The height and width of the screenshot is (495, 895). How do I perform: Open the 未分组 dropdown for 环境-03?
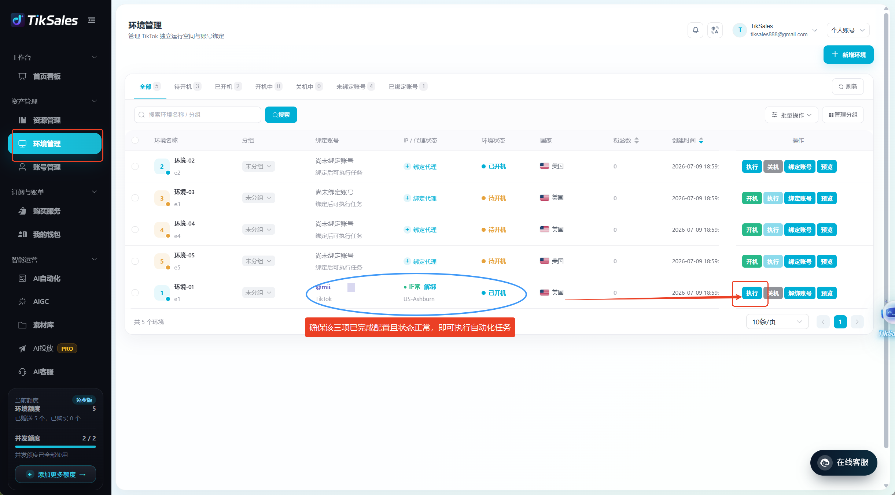(258, 198)
